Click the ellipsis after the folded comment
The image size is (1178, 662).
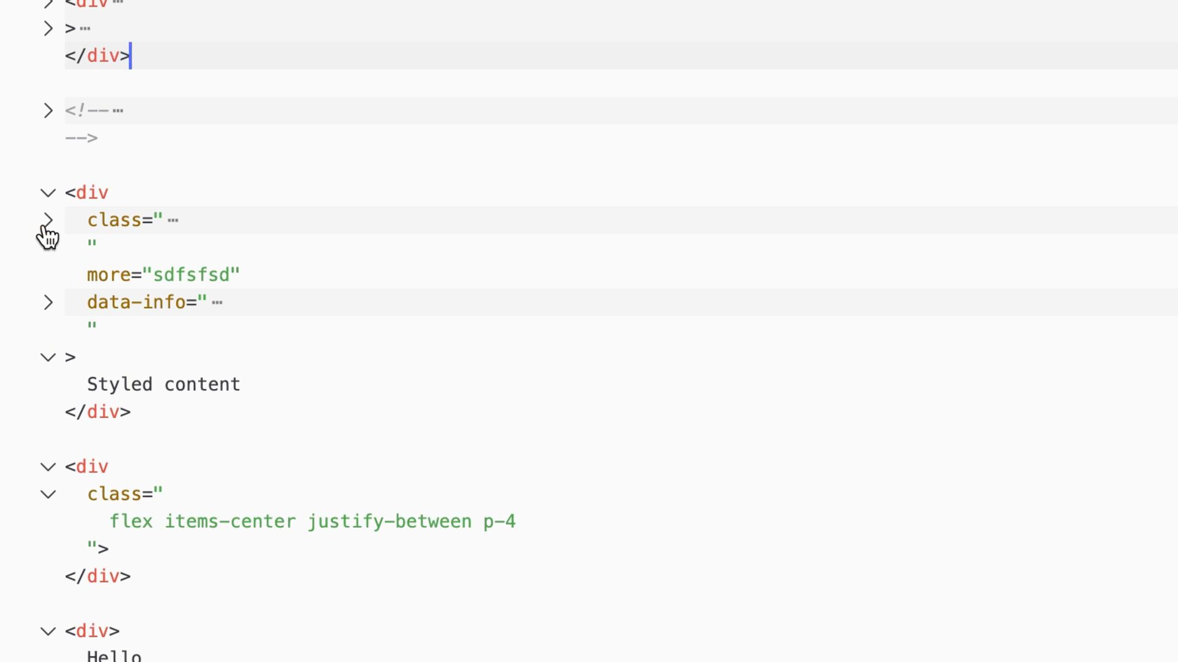point(118,111)
